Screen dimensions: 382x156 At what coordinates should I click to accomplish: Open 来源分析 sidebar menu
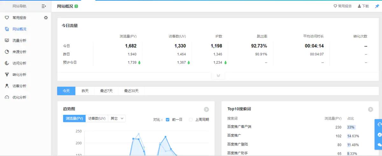(19, 52)
